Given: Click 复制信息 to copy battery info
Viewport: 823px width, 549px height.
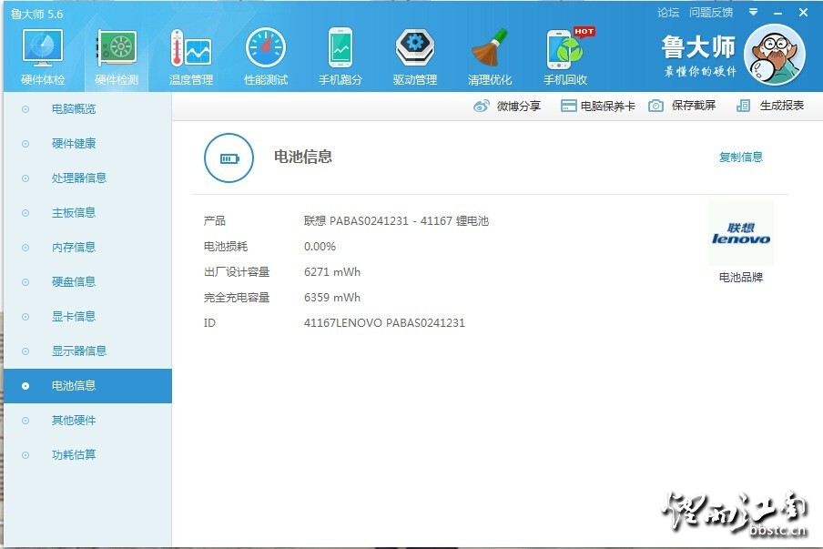Looking at the screenshot, I should pos(740,157).
